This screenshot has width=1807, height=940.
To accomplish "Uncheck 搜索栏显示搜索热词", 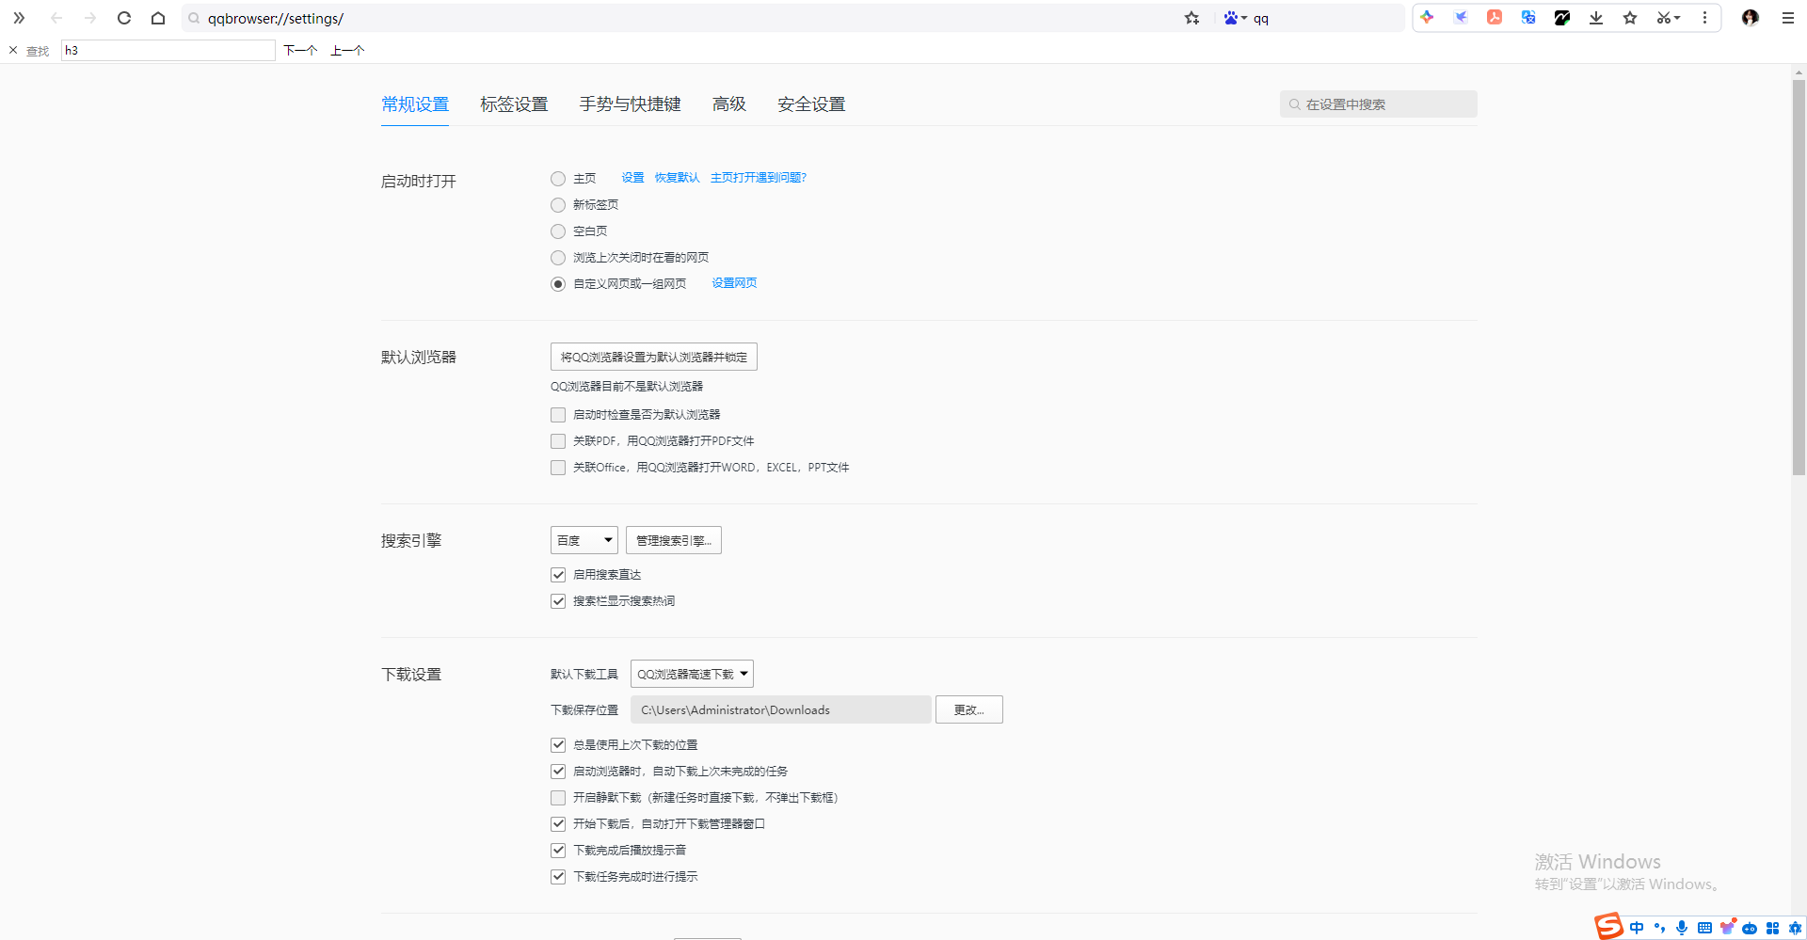I will pyautogui.click(x=558, y=601).
